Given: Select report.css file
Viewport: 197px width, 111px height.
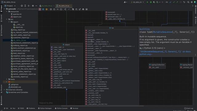Looking at the screenshot, I should (17, 17).
